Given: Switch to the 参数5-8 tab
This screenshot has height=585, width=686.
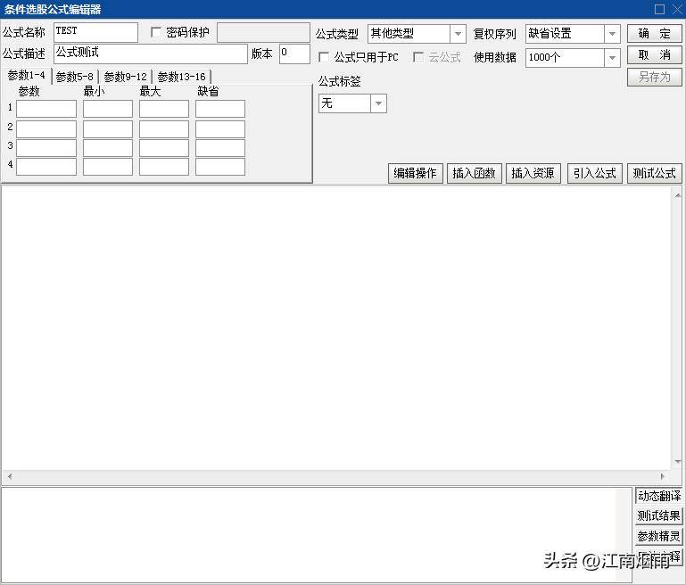Looking at the screenshot, I should pos(75,77).
